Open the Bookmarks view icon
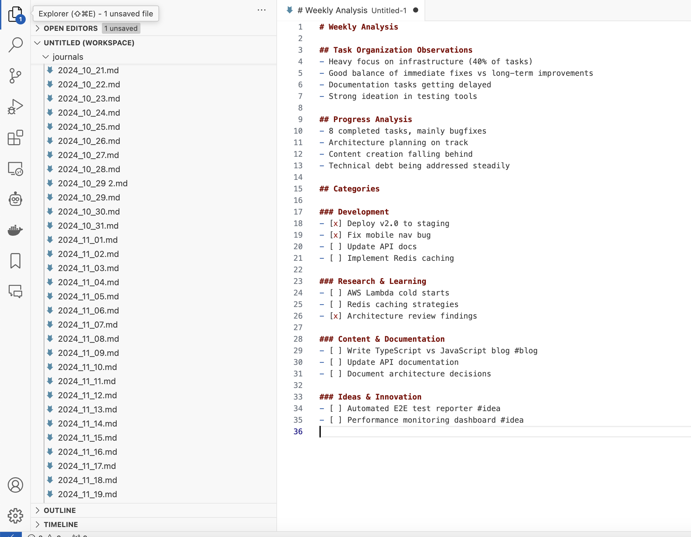Image resolution: width=691 pixels, height=537 pixels. pyautogui.click(x=15, y=260)
